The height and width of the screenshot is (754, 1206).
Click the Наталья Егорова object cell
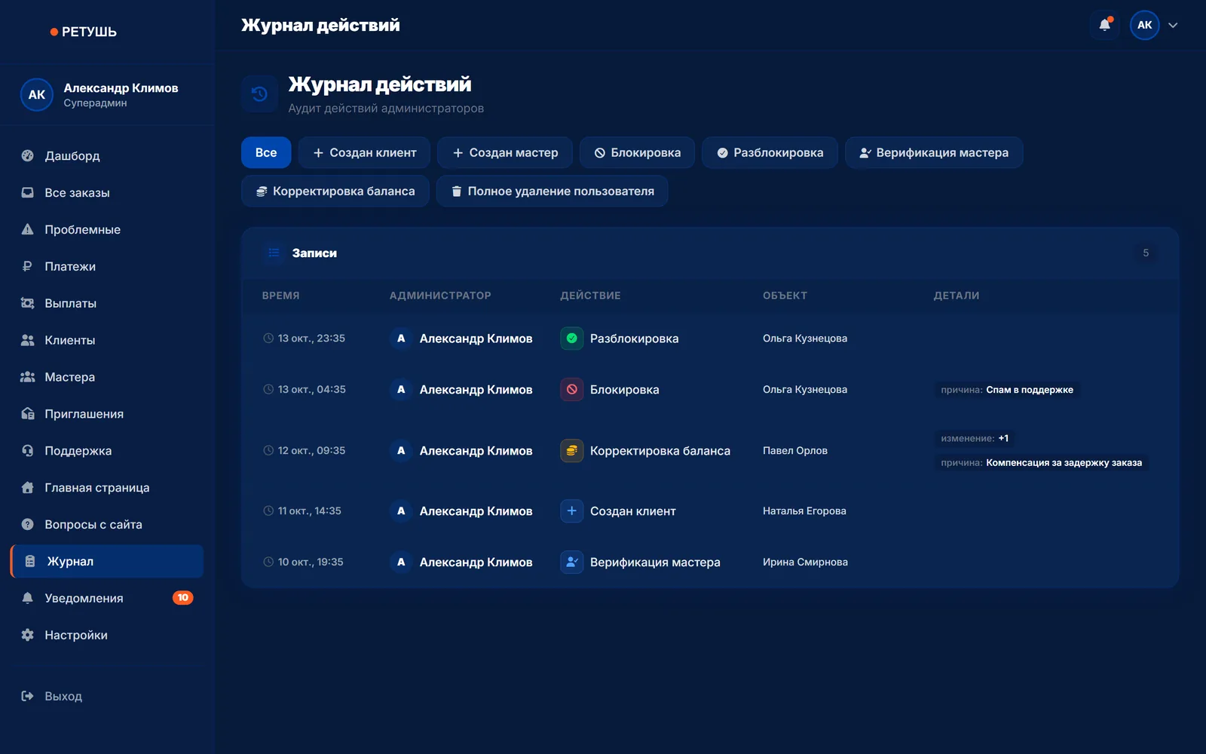[x=804, y=511]
